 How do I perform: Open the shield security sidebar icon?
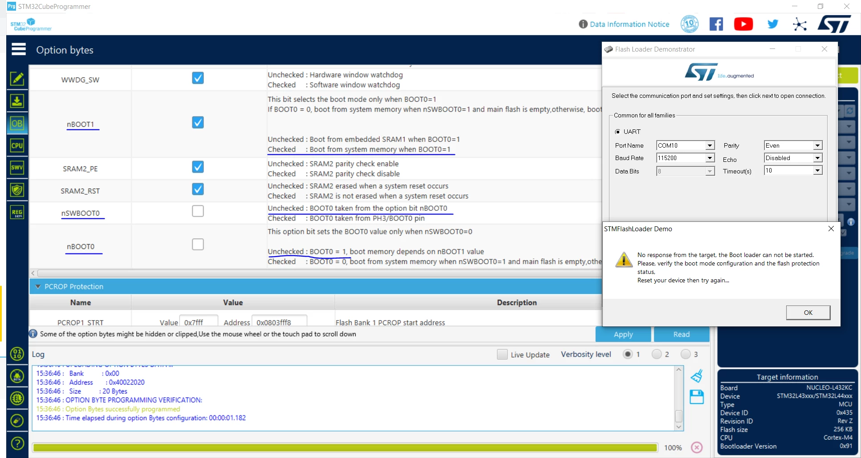17,190
